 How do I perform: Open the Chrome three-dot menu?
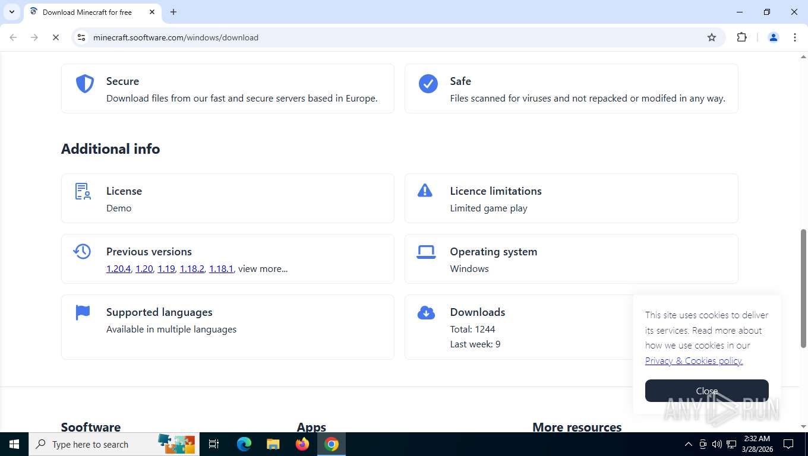tap(795, 37)
